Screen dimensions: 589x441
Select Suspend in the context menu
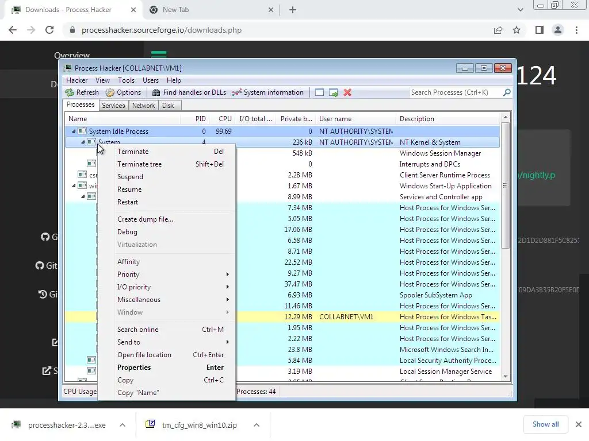tap(166, 177)
